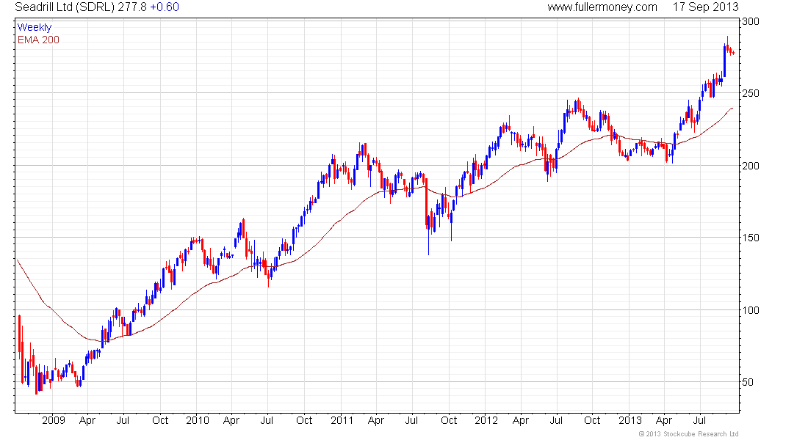Click the www.fullermoney.com text
The height and width of the screenshot is (440, 808).
(x=602, y=7)
